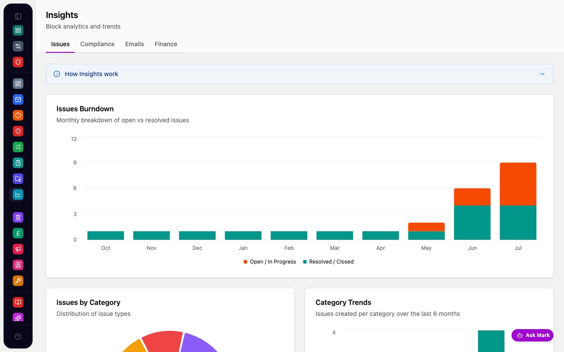
Task: Select the teal line chart insights icon
Action: (x=18, y=194)
